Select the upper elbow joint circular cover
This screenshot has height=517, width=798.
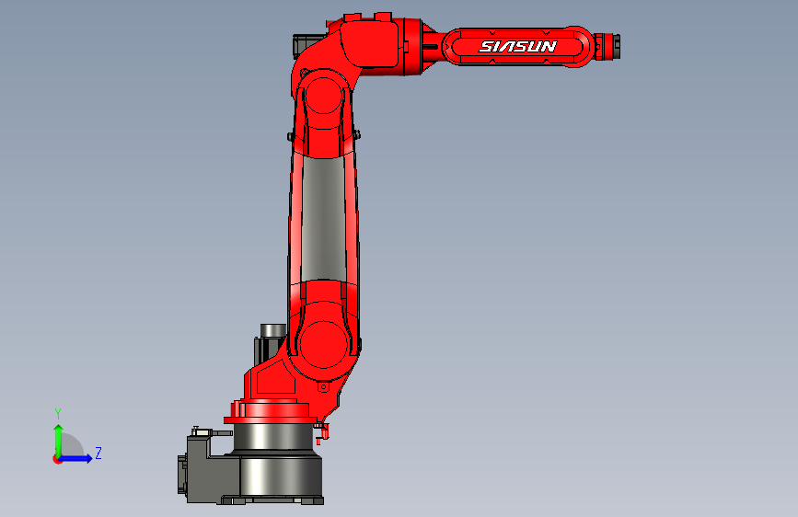324,95
